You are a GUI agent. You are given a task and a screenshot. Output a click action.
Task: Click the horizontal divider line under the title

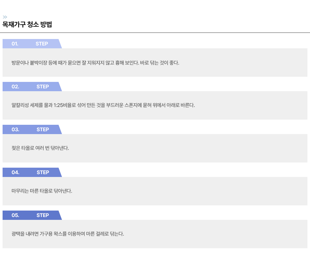coord(155,33)
